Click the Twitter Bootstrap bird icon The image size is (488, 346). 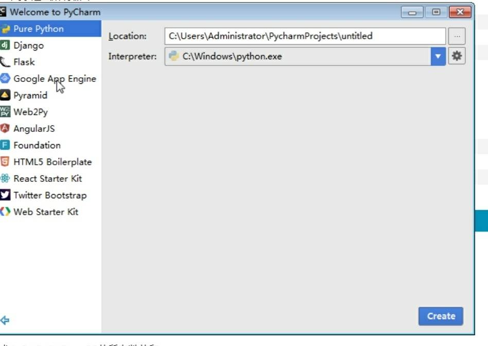pos(5,195)
